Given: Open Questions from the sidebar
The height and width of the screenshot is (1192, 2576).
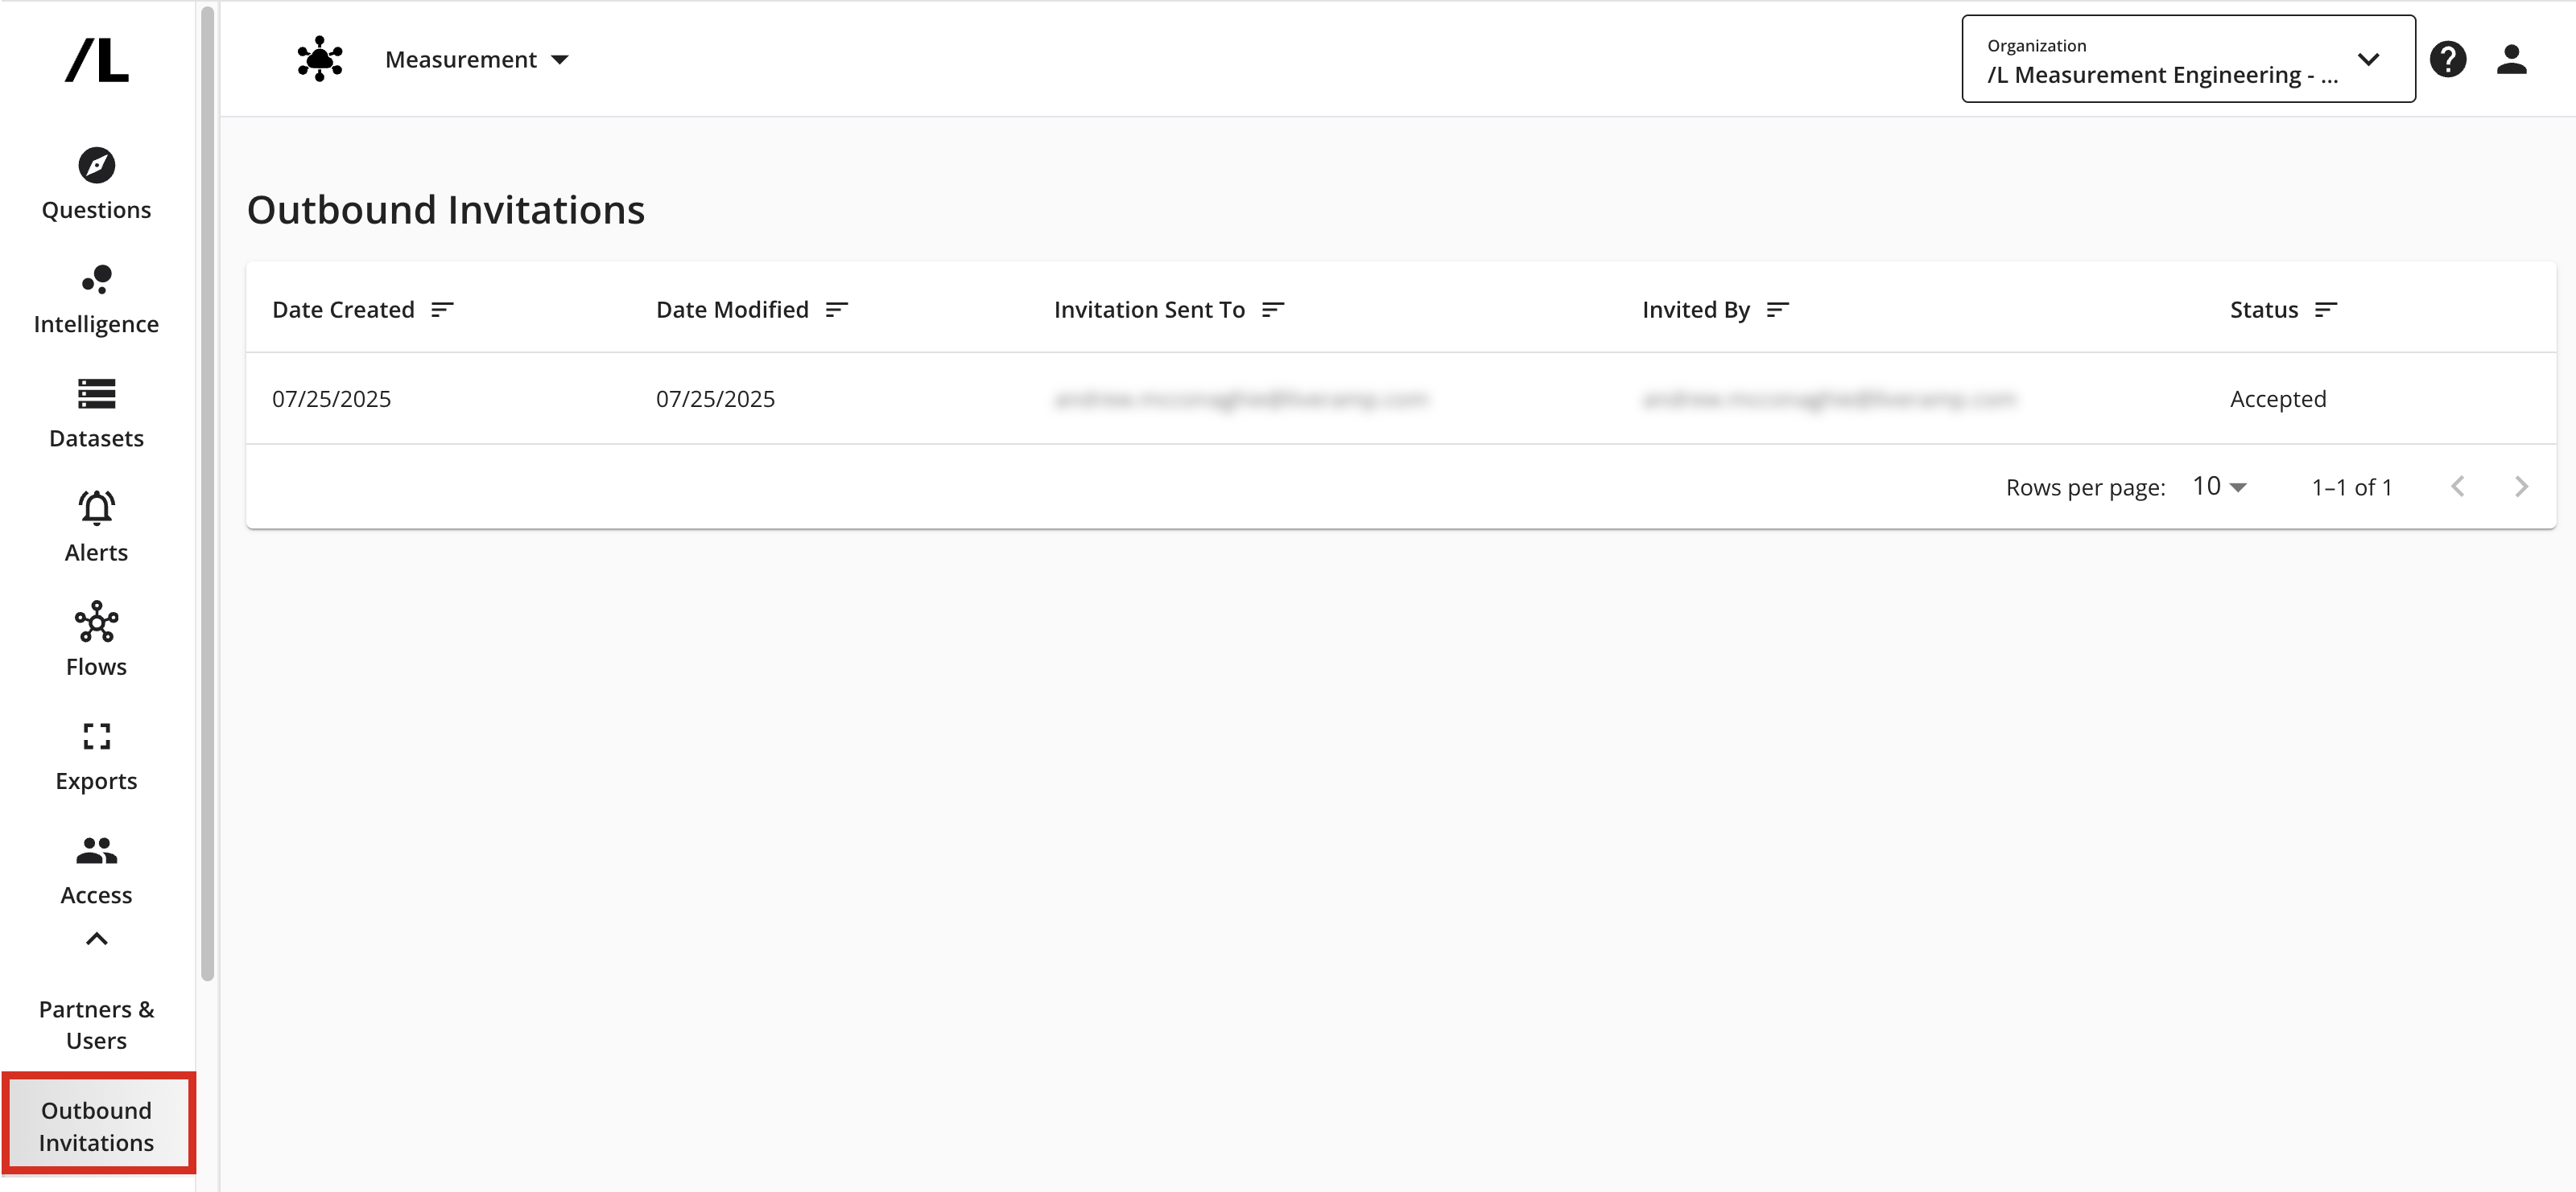Looking at the screenshot, I should coord(96,184).
